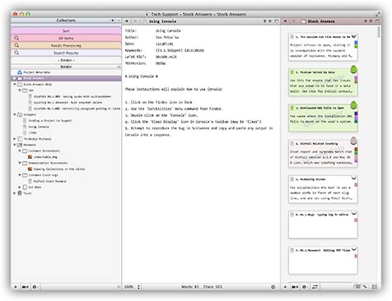Click the pink label chip on Editing PDF Files card
The width and height of the screenshot is (392, 301).
(356, 256)
